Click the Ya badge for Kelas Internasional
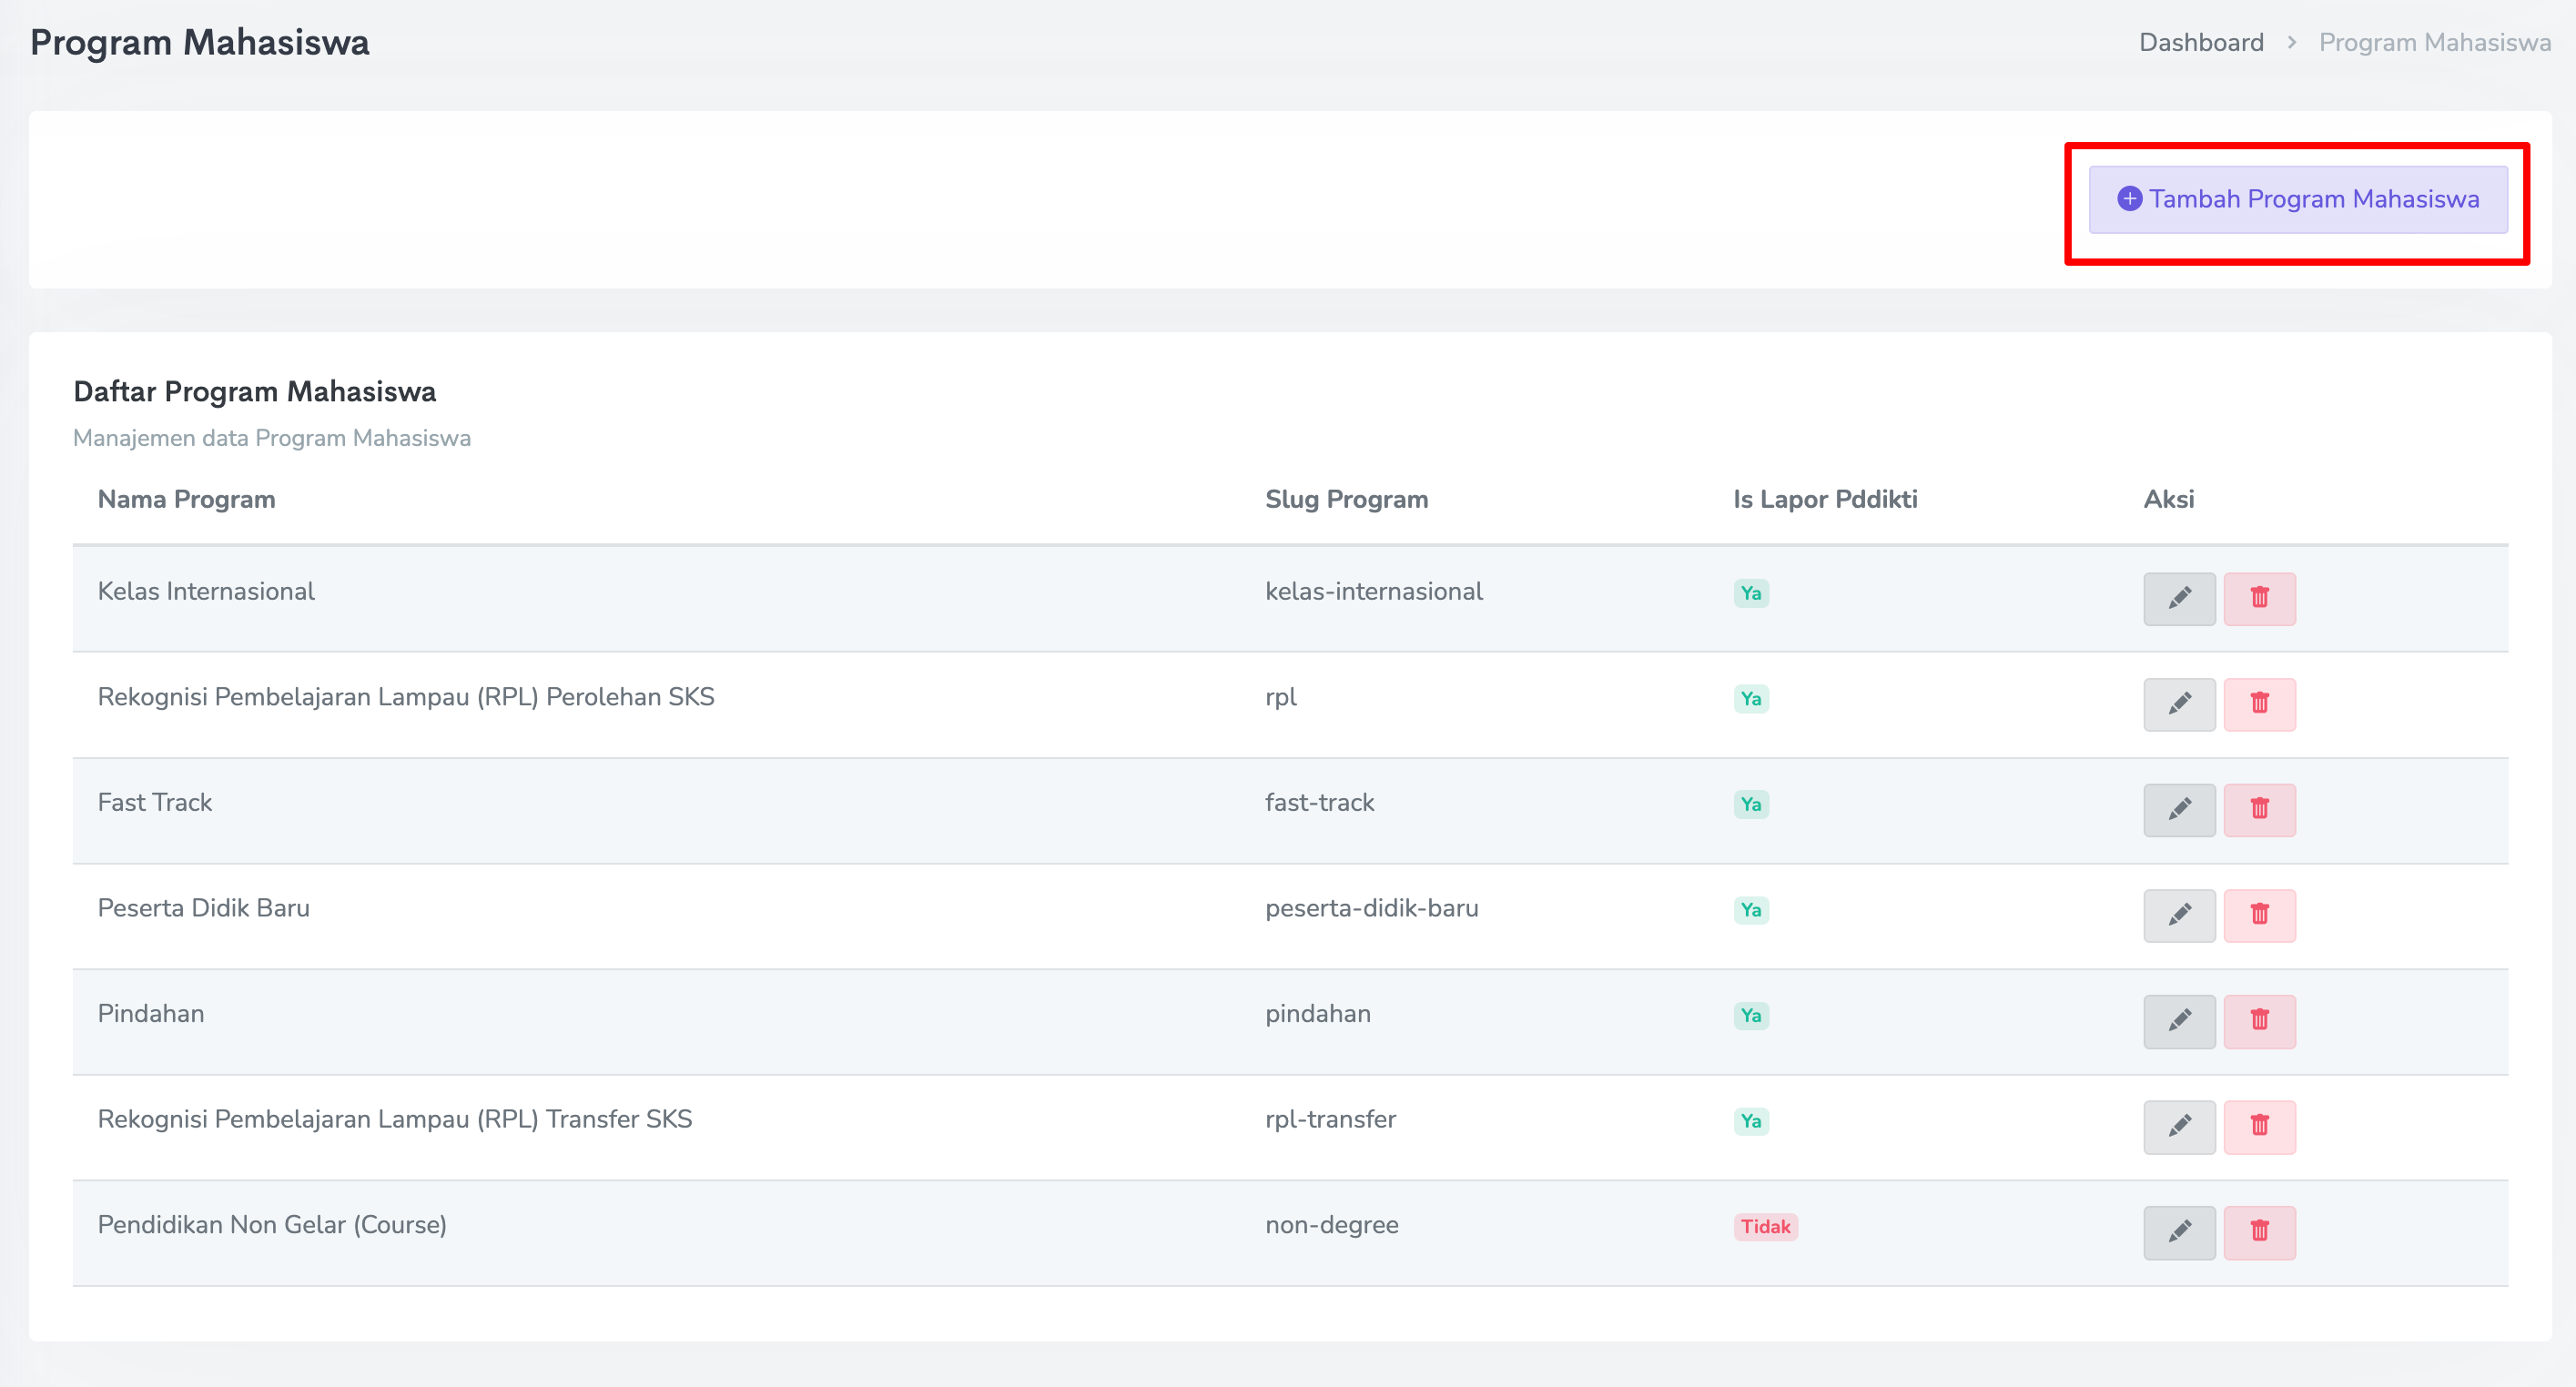The height and width of the screenshot is (1387, 2576). click(x=1750, y=593)
